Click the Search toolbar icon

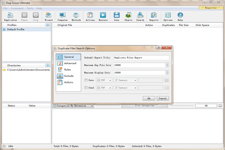tap(140, 17)
